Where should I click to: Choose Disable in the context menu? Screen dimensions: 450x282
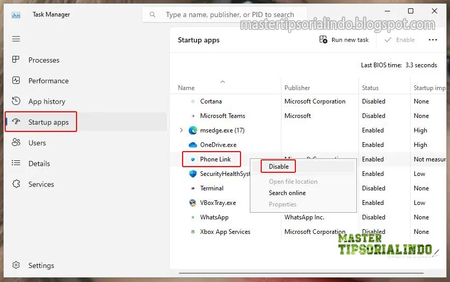click(279, 167)
